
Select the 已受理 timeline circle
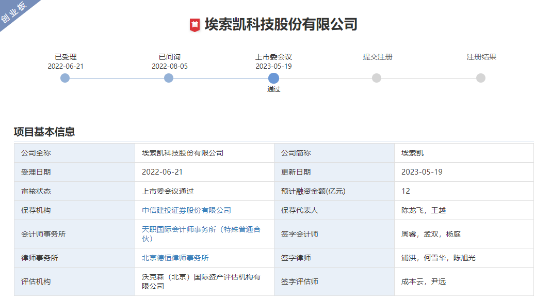[65, 78]
